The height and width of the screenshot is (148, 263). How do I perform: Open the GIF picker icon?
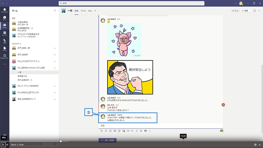click(115, 131)
